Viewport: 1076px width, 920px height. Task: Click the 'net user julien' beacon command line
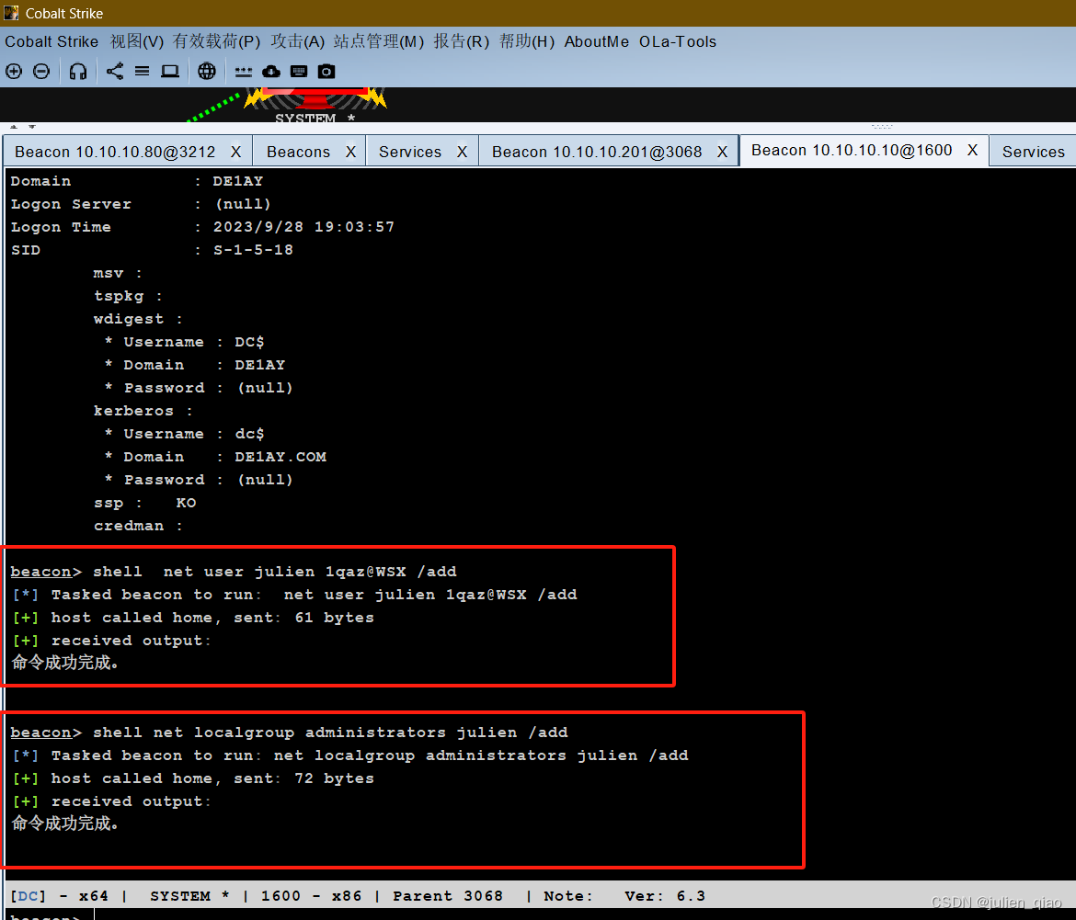coord(234,572)
